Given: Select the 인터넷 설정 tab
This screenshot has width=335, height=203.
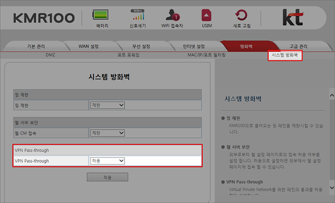Looking at the screenshot, I should [194, 46].
